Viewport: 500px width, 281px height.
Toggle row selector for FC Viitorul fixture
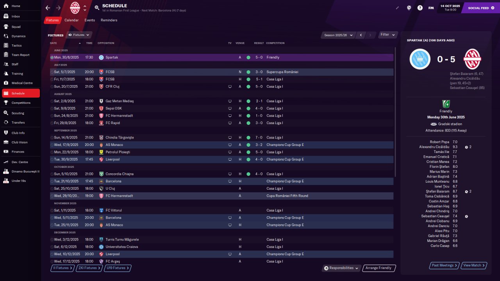coord(52,210)
